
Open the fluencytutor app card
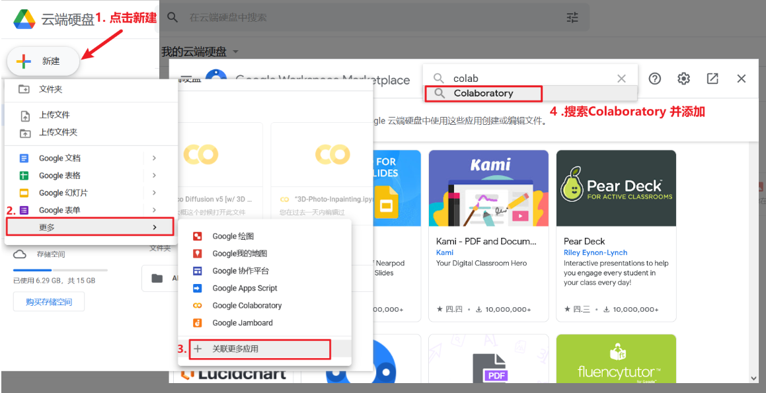point(616,359)
